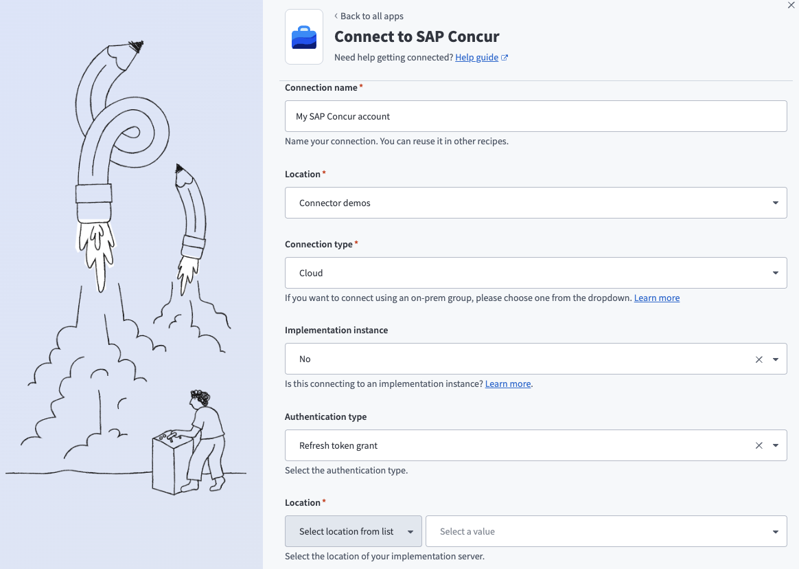Close the Connect to SAP Concur panel

point(790,5)
